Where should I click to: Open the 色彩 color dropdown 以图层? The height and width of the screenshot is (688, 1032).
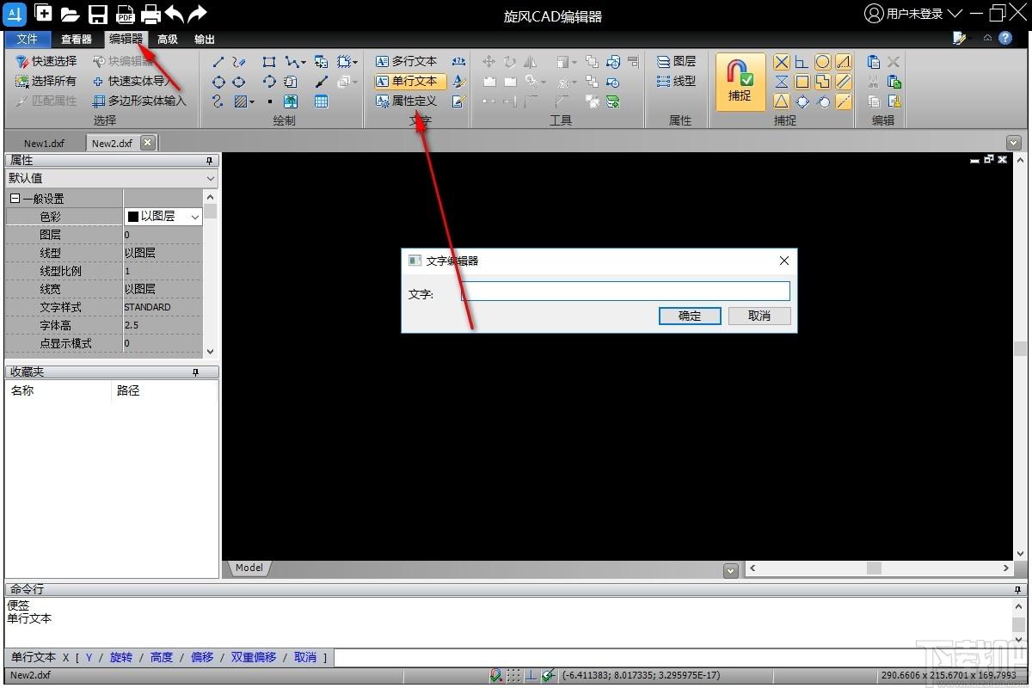click(x=163, y=217)
